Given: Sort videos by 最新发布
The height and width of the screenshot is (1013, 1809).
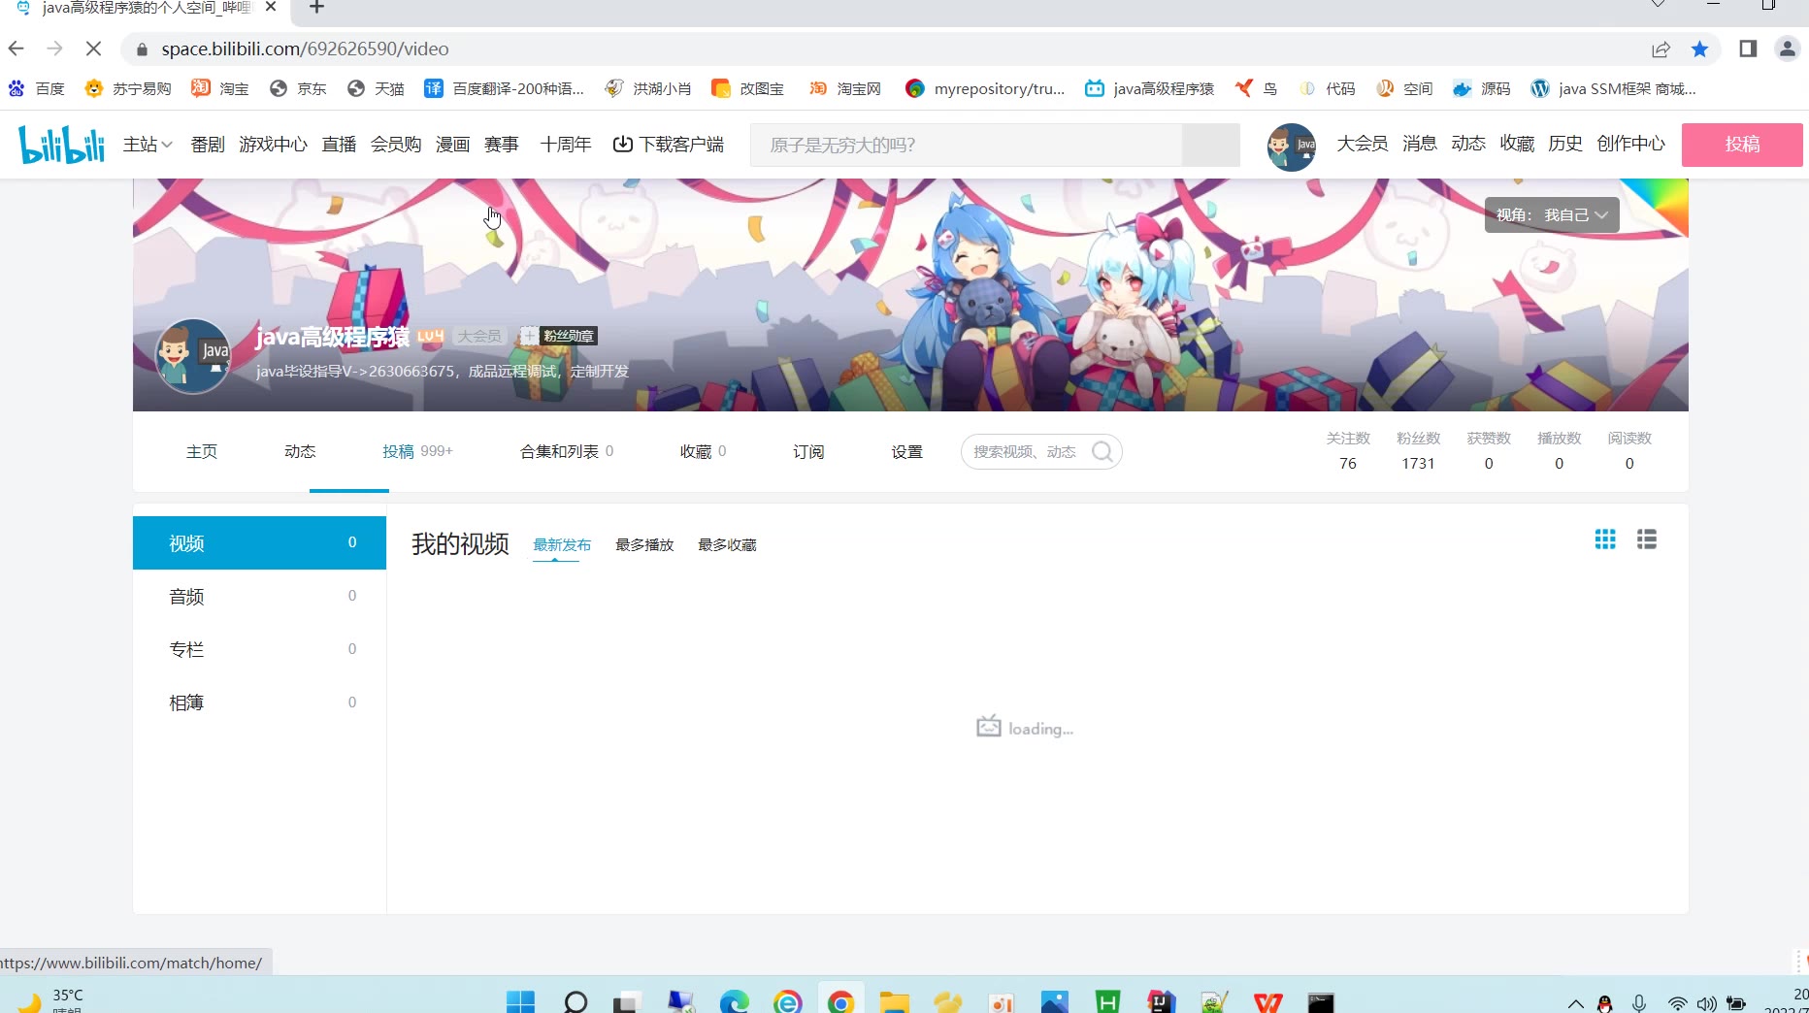Looking at the screenshot, I should [562, 545].
